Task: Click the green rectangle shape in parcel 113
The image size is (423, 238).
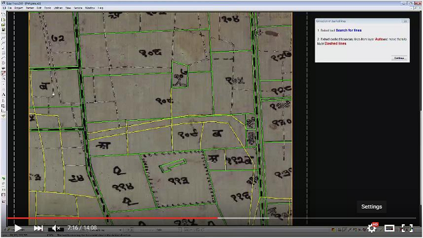Action: pyautogui.click(x=173, y=165)
